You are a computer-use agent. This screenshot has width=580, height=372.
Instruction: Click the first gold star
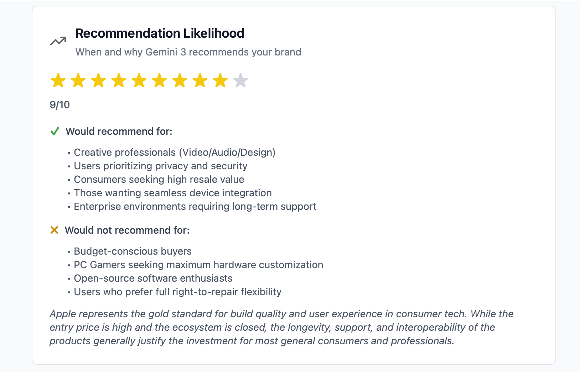point(58,80)
